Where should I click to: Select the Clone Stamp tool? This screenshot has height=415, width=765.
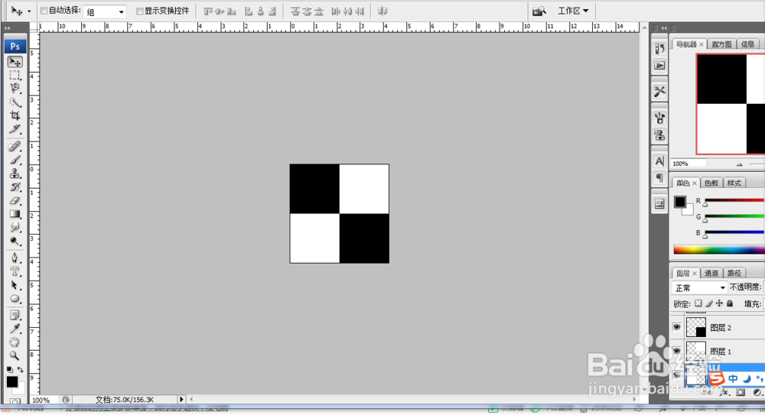click(x=15, y=173)
